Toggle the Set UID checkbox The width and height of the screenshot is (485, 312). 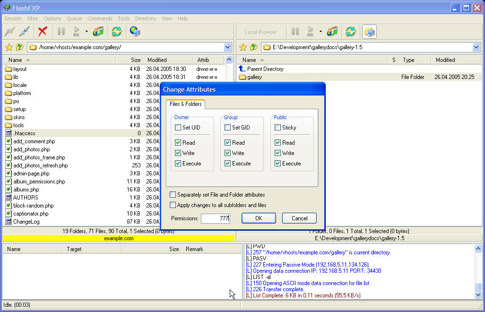tap(178, 127)
